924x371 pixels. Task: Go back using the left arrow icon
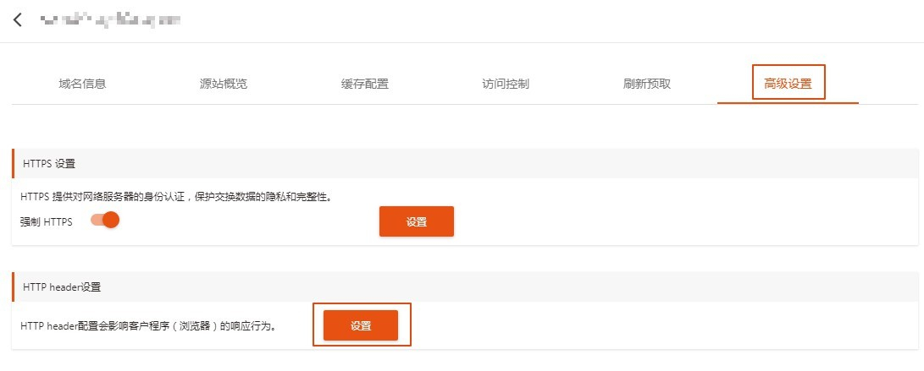tap(18, 19)
